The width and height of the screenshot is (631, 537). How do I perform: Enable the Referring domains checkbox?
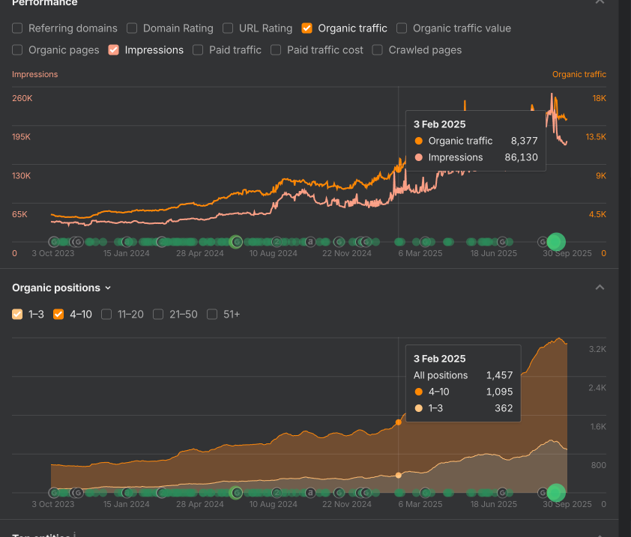click(17, 28)
